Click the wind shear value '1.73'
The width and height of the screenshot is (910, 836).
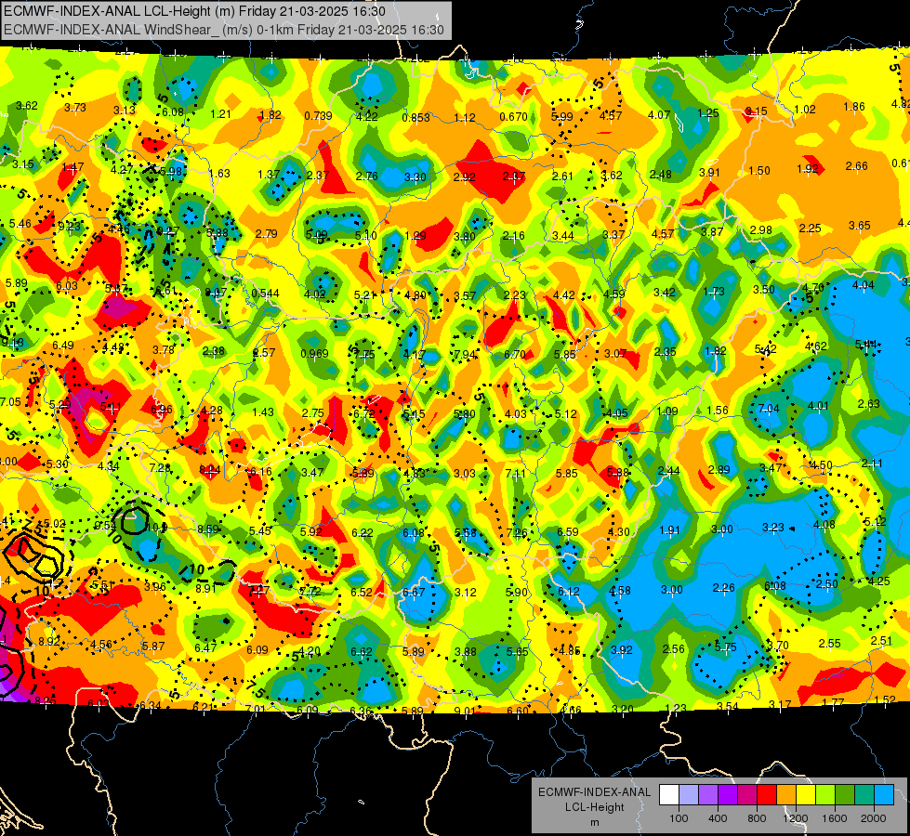click(x=714, y=292)
